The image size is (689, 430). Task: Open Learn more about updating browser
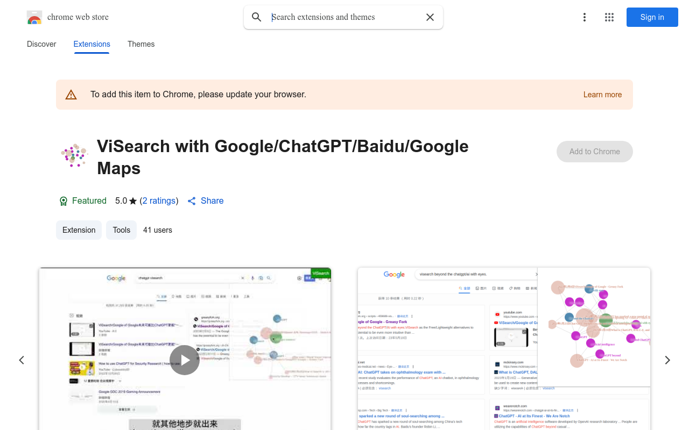(602, 95)
